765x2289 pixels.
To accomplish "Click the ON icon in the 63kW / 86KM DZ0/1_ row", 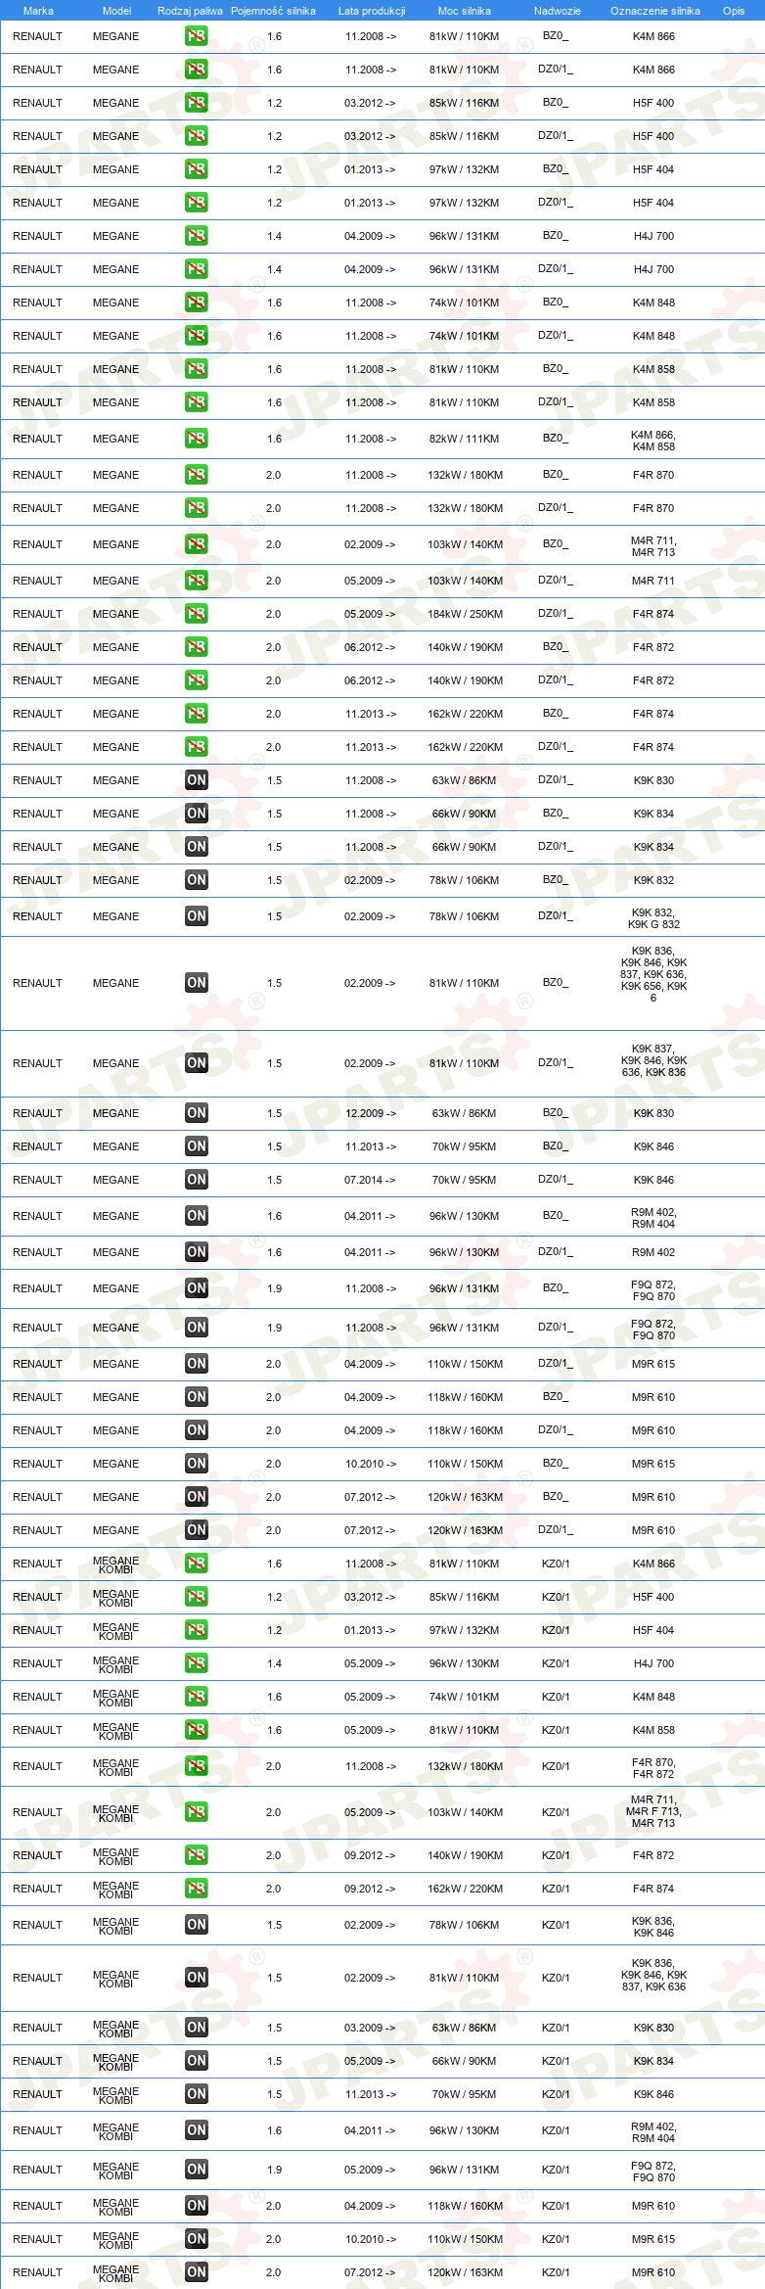I will pos(197,780).
